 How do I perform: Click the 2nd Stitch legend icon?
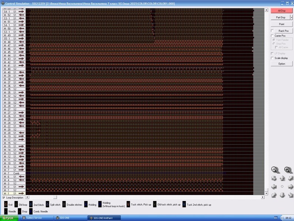click(x=31, y=204)
